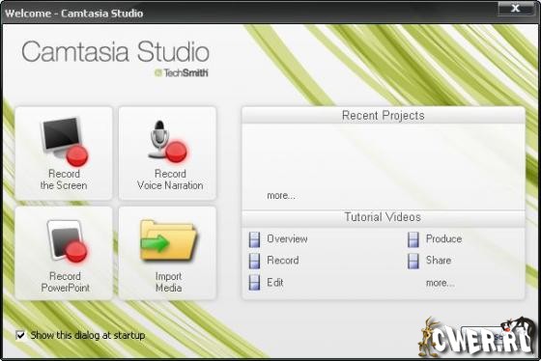The width and height of the screenshot is (541, 361).
Task: Open film icon beside Share tutorial
Action: pyautogui.click(x=413, y=261)
